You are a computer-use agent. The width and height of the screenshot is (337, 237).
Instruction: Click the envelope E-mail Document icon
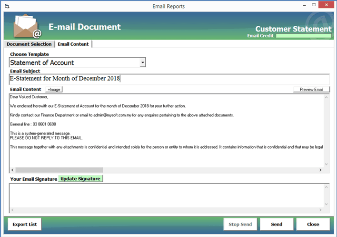27,26
